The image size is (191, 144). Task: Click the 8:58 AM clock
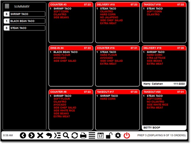click(x=8, y=136)
